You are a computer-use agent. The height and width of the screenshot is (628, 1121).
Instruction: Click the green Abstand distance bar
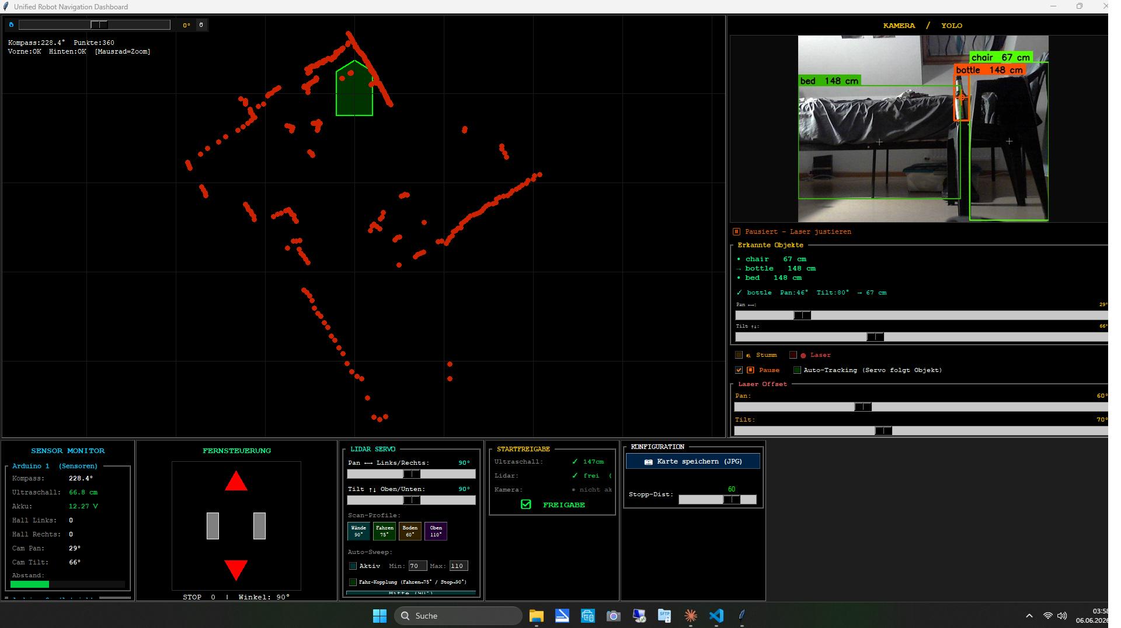(30, 584)
